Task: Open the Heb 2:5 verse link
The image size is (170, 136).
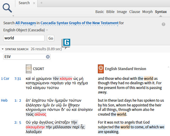Action: (x=18, y=123)
